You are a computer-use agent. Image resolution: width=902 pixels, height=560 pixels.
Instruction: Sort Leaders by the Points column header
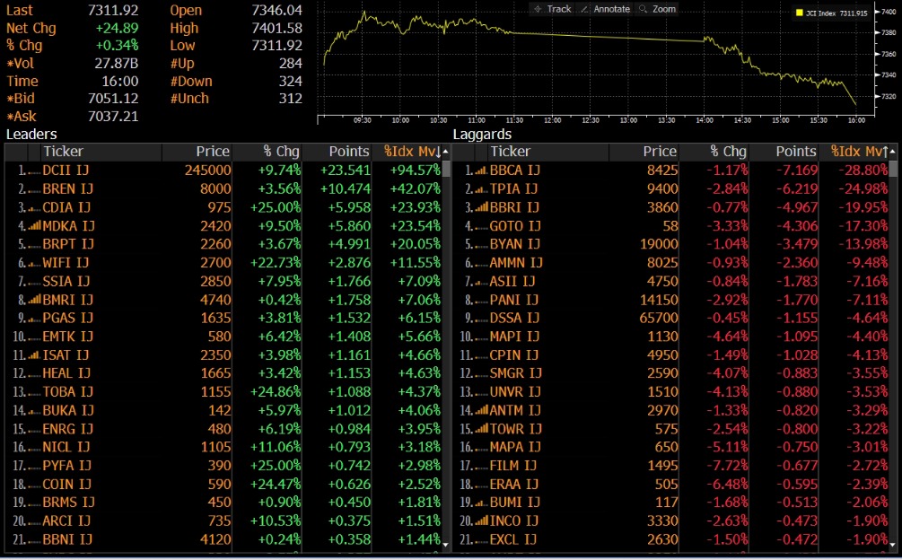click(x=349, y=152)
